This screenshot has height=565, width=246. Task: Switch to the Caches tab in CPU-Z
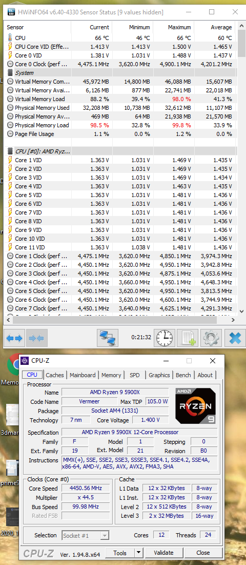[x=55, y=375]
